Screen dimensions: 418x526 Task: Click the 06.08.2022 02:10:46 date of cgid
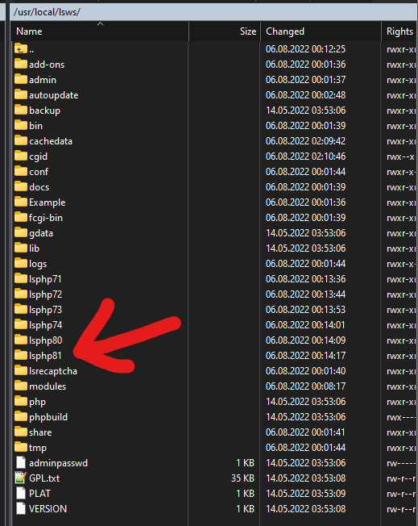click(305, 157)
